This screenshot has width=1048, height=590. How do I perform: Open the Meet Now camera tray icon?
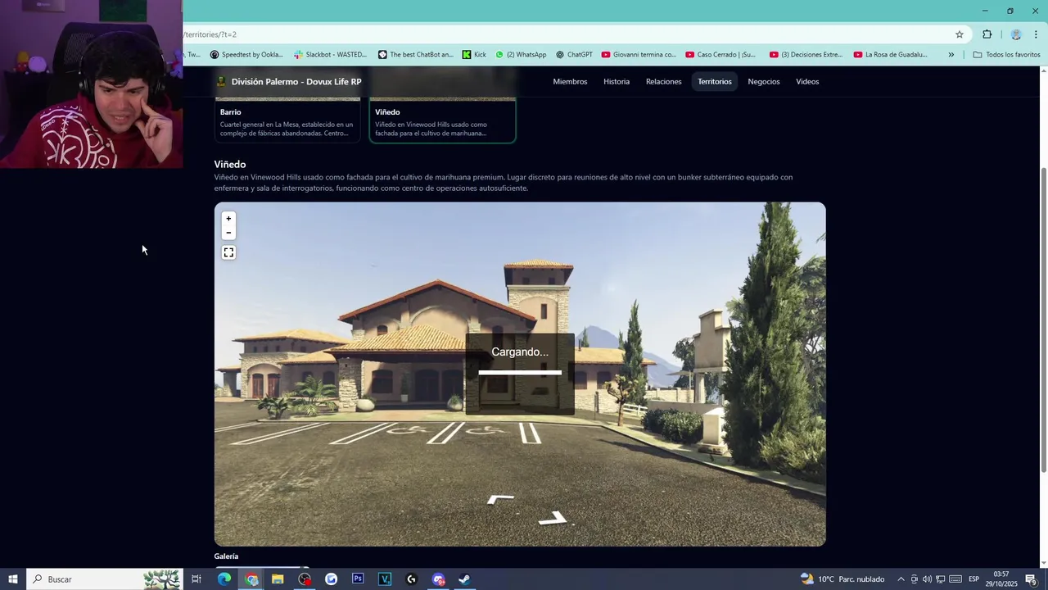[914, 579]
